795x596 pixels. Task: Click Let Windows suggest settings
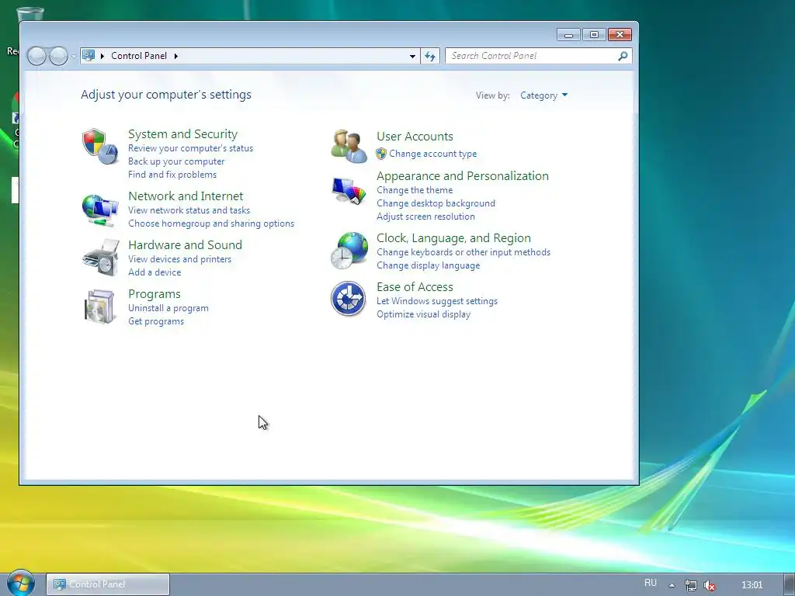click(436, 301)
